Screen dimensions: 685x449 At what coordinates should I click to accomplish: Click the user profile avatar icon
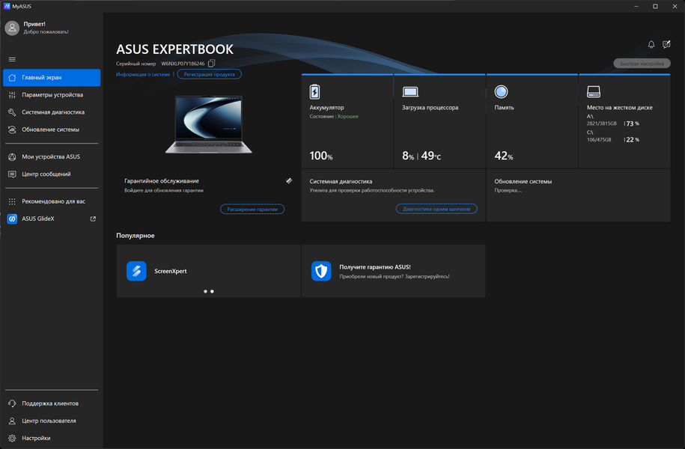(12, 28)
